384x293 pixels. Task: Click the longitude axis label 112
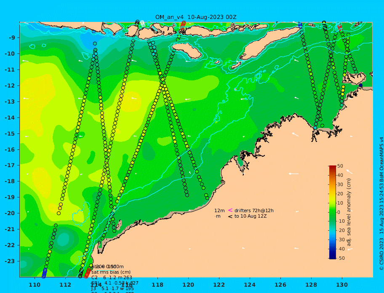65,285
